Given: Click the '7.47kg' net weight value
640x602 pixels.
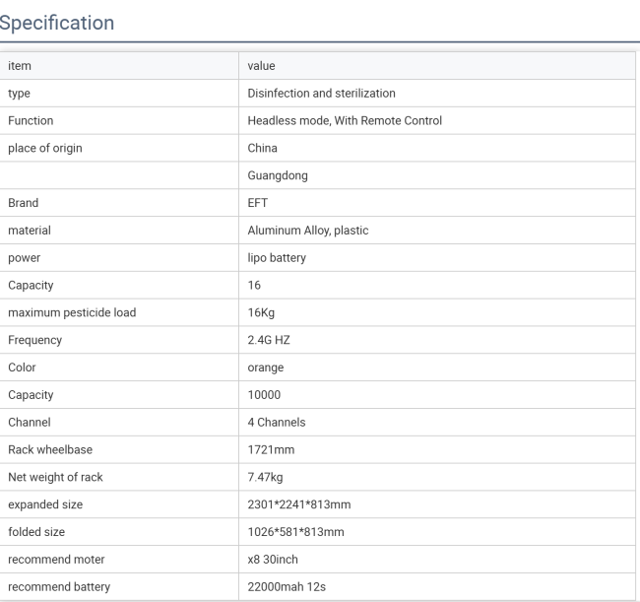Looking at the screenshot, I should [265, 477].
